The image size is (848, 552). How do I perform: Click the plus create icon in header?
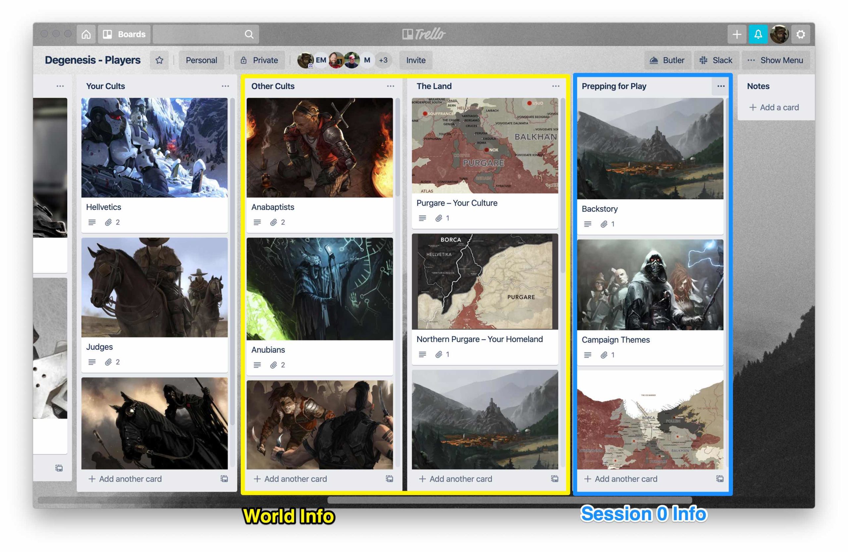point(737,34)
